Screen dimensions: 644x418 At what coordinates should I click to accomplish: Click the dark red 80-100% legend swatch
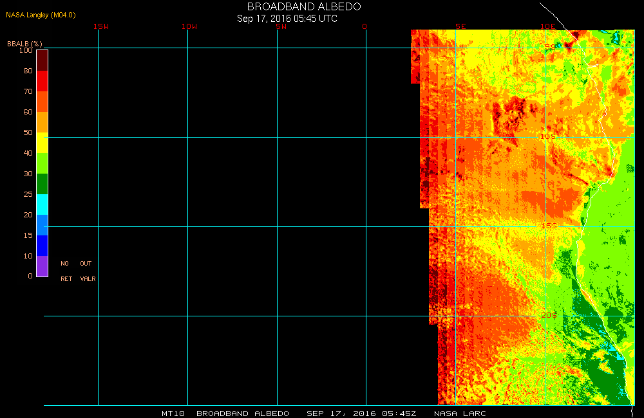tap(42, 60)
